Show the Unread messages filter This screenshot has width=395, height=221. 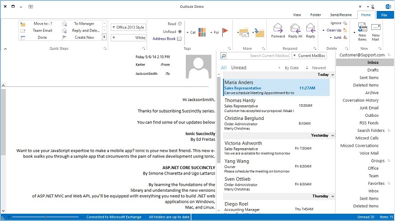(x=238, y=68)
